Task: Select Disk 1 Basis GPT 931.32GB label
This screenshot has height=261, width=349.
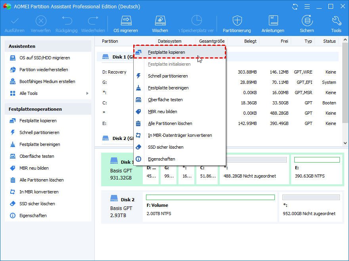Action: pos(121,170)
